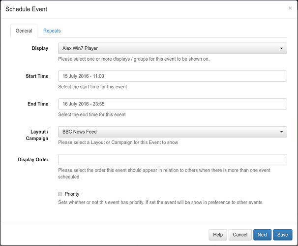This screenshot has height=246, width=298.
Task: Save the scheduled event
Action: 282,235
